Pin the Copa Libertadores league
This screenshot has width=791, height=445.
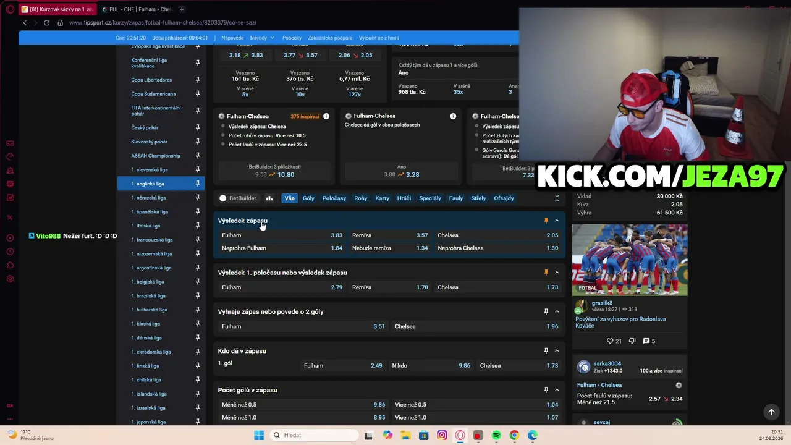(x=198, y=80)
